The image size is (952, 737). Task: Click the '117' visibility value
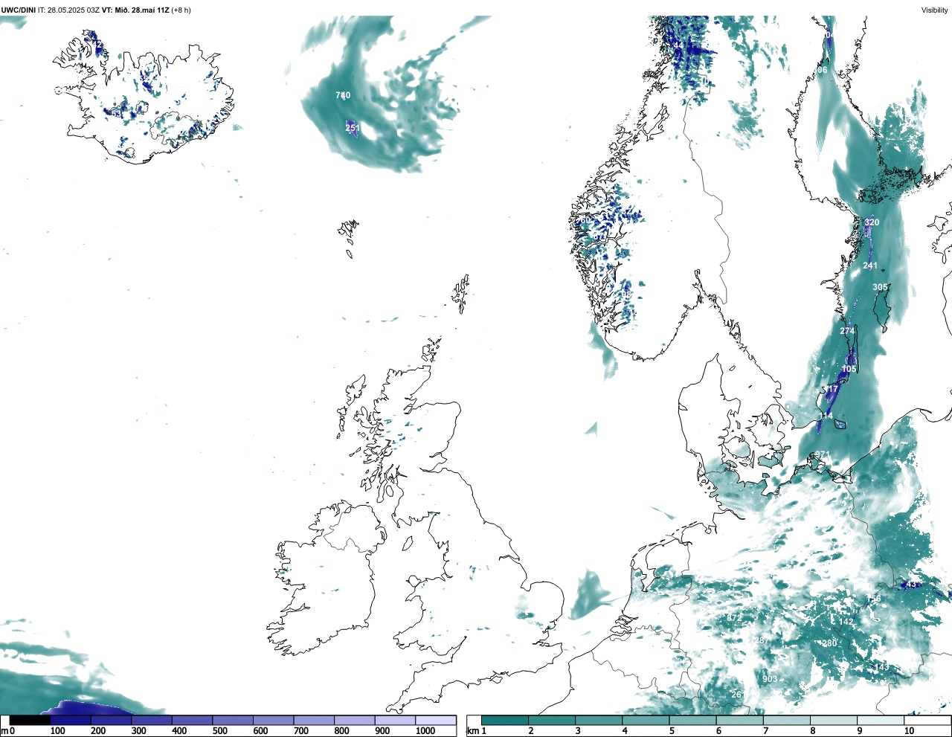[x=831, y=389]
